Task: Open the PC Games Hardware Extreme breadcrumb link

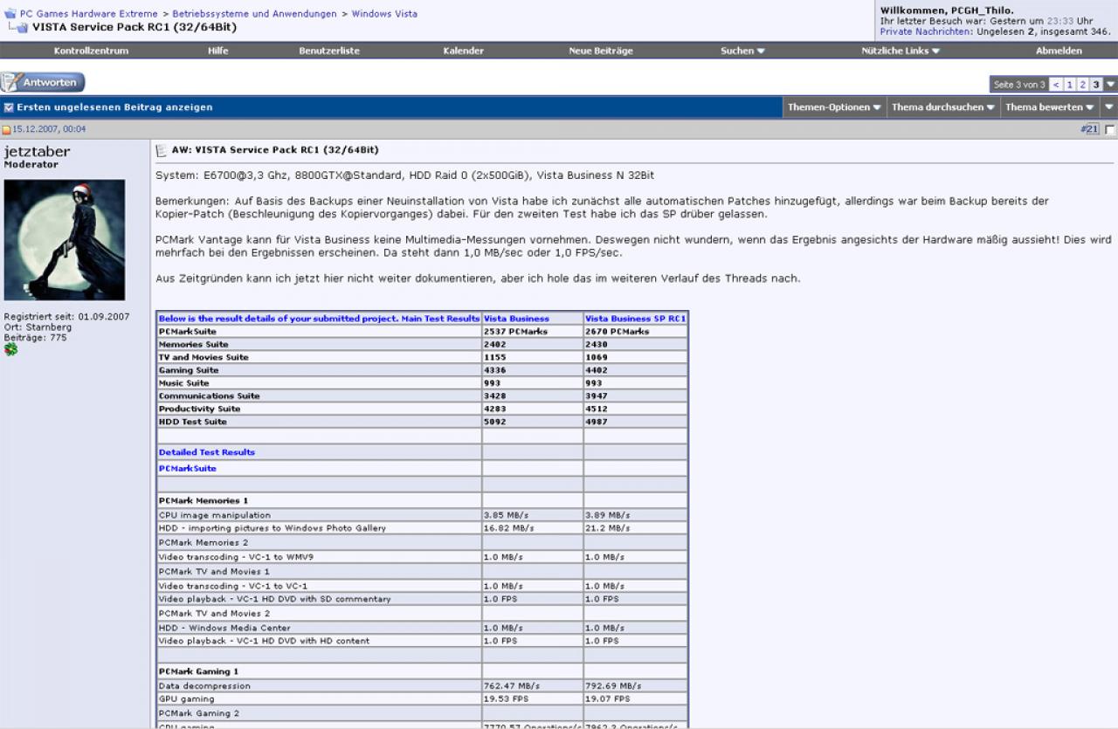Action: point(89,14)
